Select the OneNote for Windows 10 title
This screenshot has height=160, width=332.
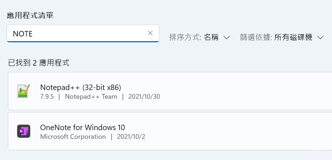tap(82, 128)
